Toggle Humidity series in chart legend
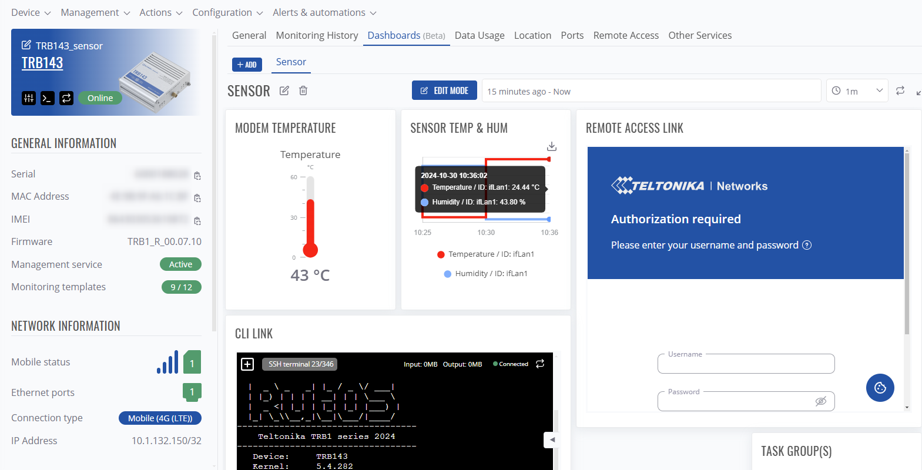This screenshot has height=470, width=922. [485, 274]
